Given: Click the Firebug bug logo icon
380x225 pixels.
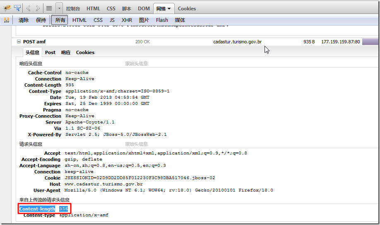Looking at the screenshot, I should click(x=7, y=8).
